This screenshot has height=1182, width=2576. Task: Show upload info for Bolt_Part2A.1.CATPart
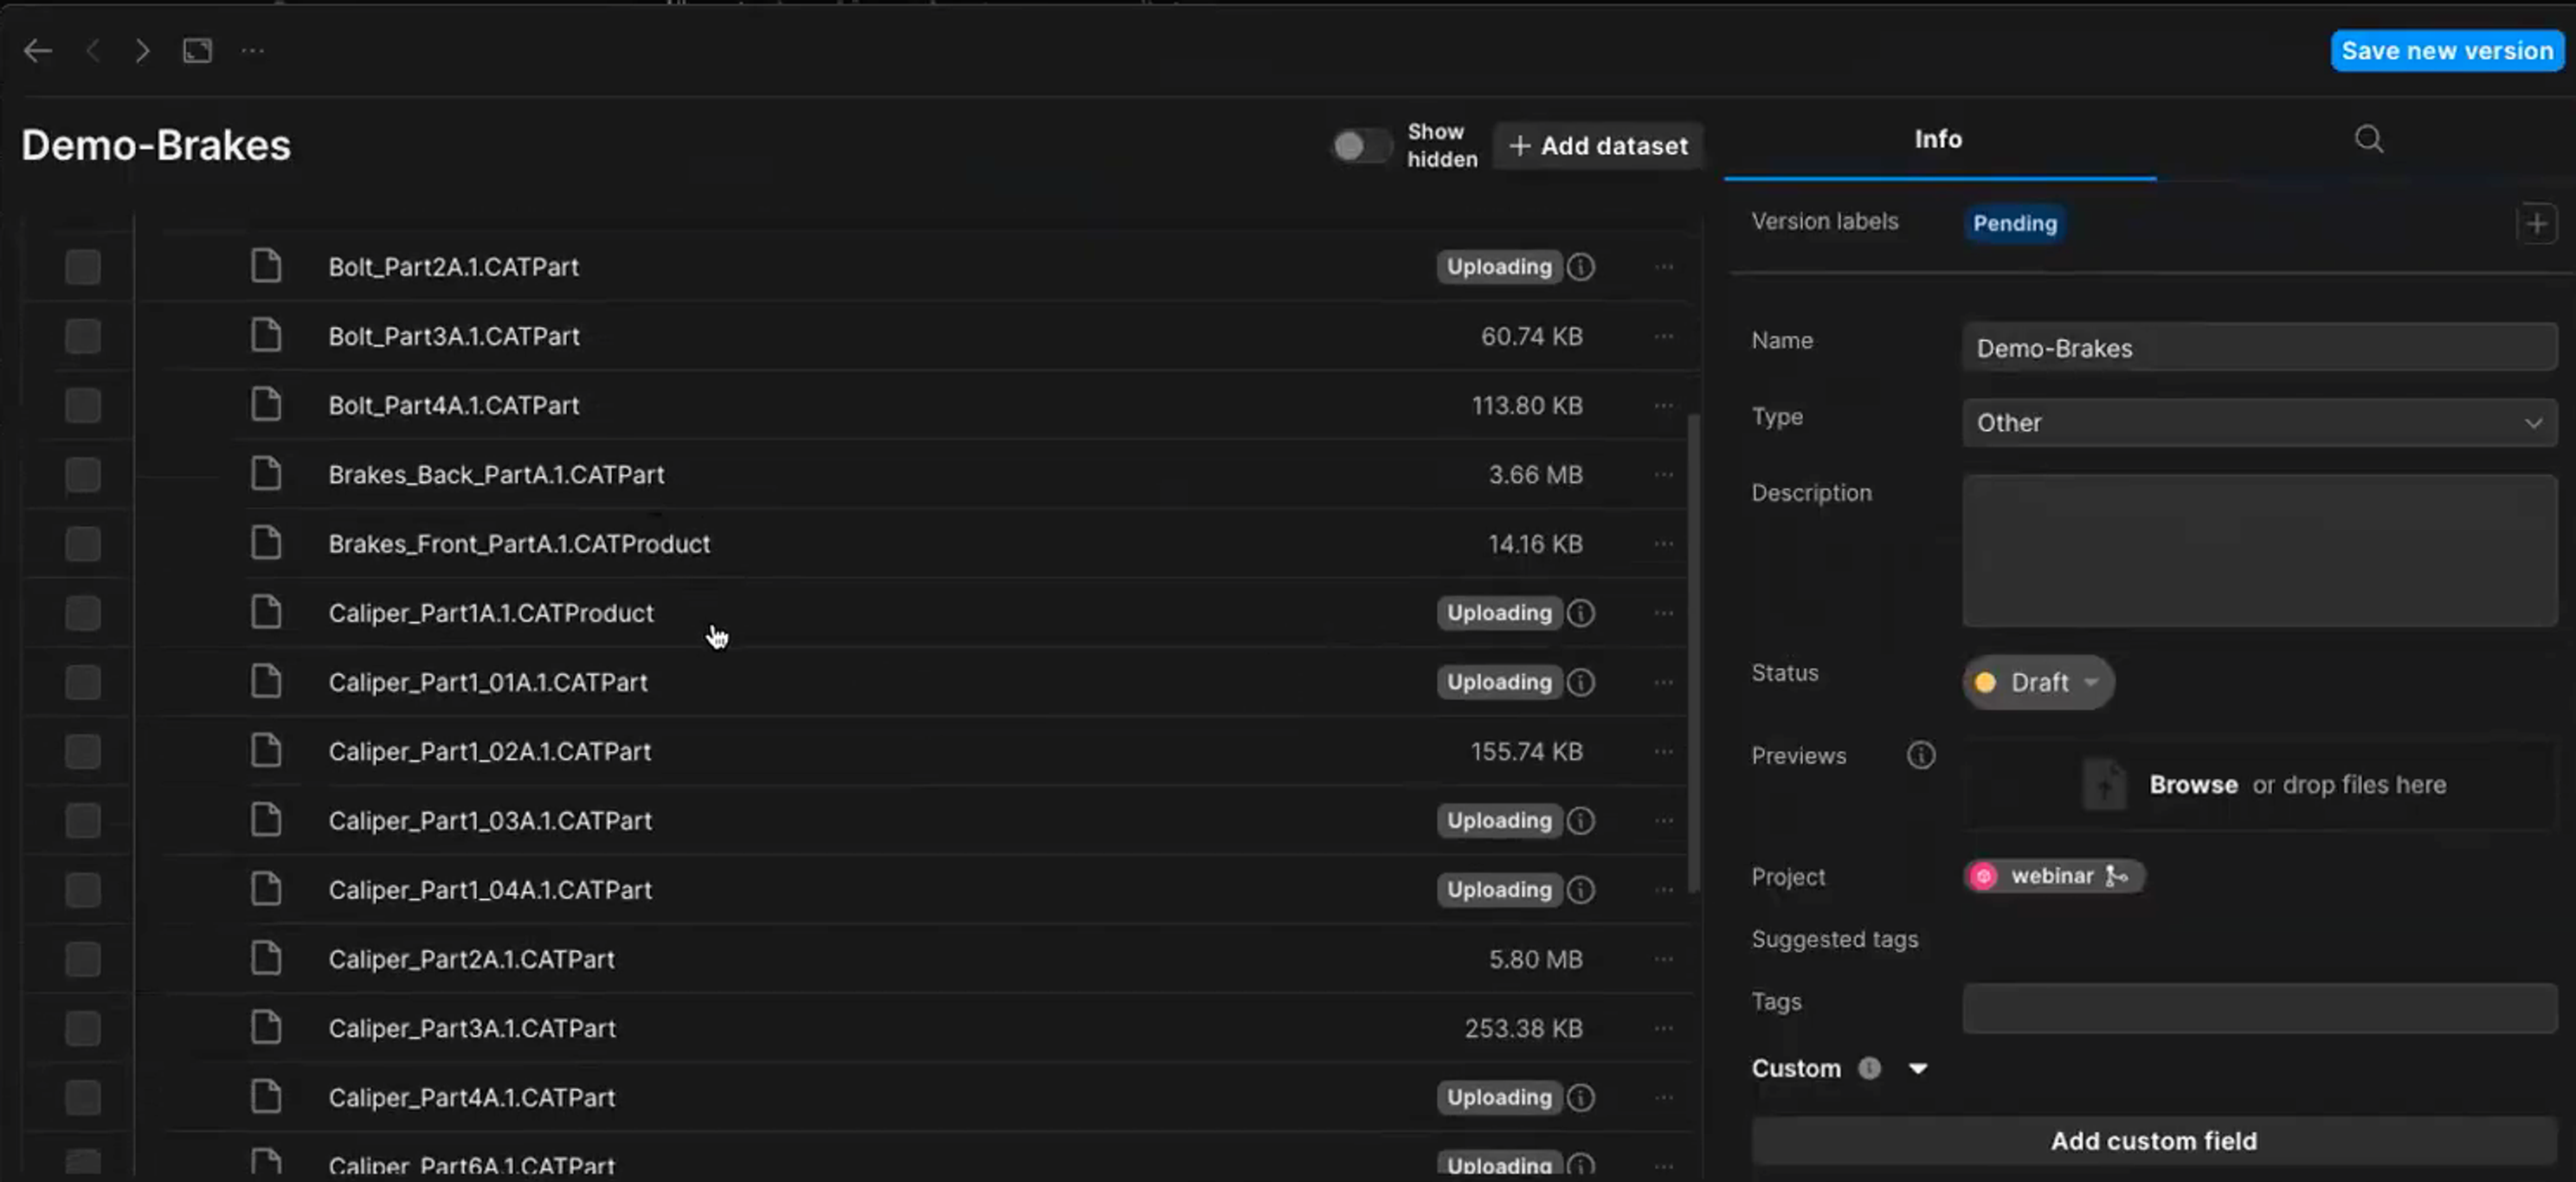coord(1580,267)
